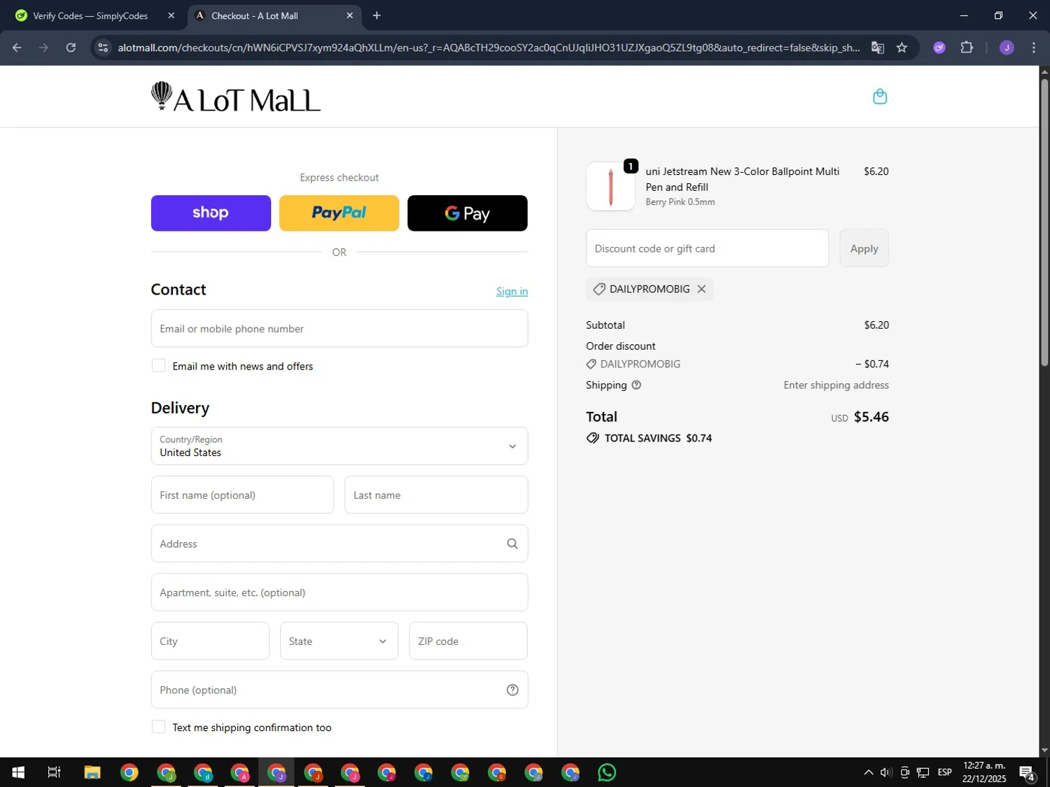Click the Address field search icon
The width and height of the screenshot is (1050, 787).
[512, 544]
